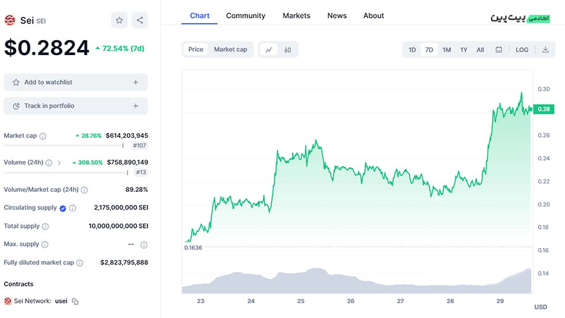Select the line chart view icon
The width and height of the screenshot is (565, 318).
pyautogui.click(x=268, y=50)
